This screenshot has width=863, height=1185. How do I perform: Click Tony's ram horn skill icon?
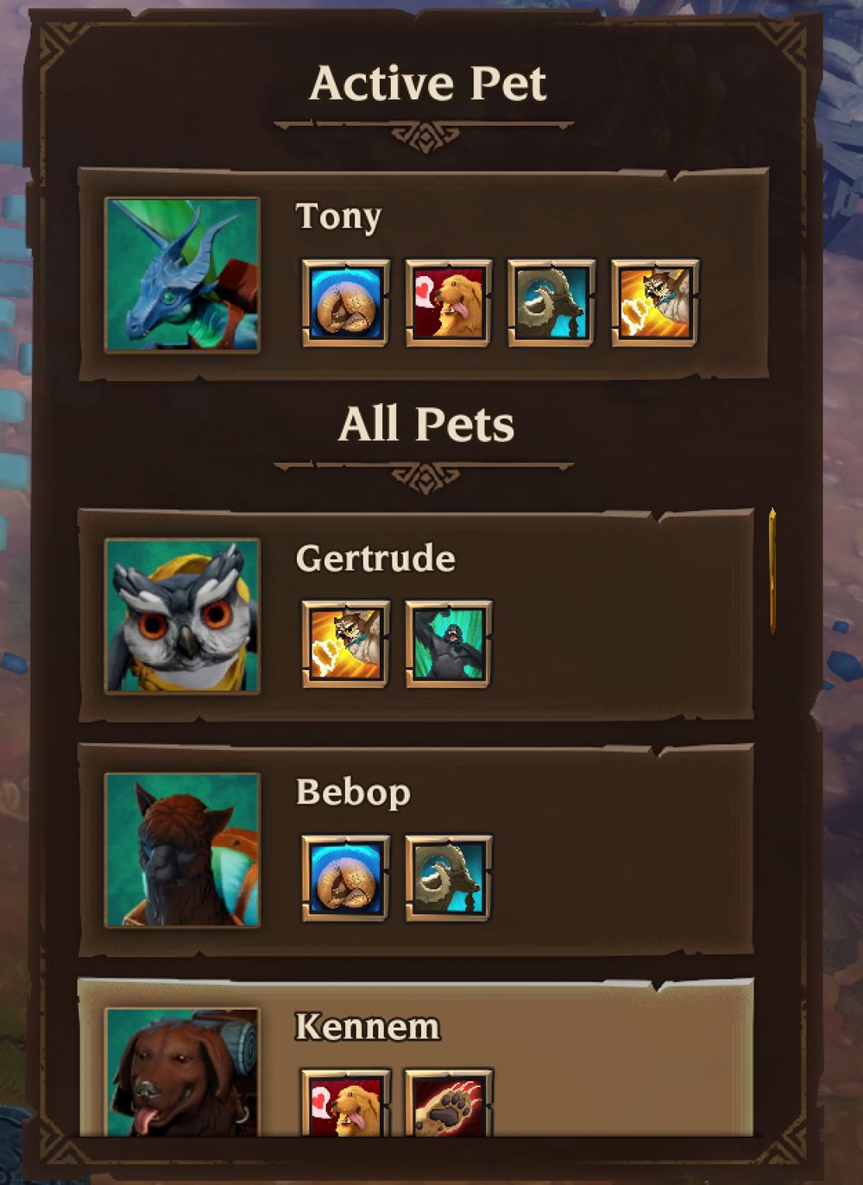pos(551,303)
